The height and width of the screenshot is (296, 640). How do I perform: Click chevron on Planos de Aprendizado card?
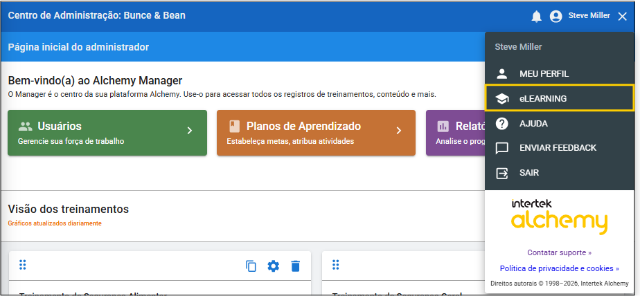(398, 130)
